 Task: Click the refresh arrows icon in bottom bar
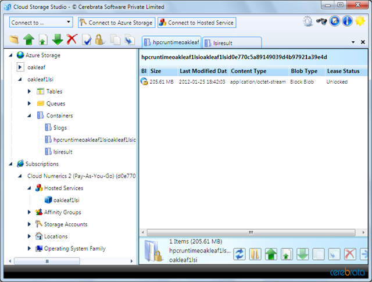(239, 254)
